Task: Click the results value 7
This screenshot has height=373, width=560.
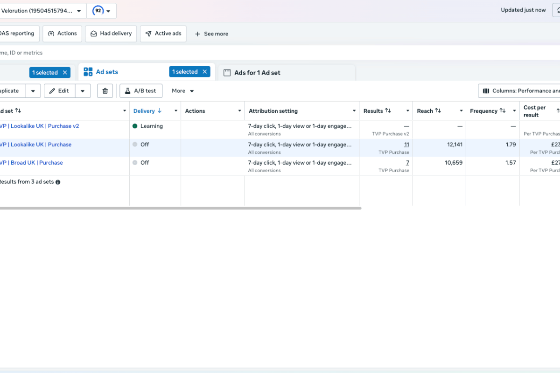Action: click(x=407, y=163)
